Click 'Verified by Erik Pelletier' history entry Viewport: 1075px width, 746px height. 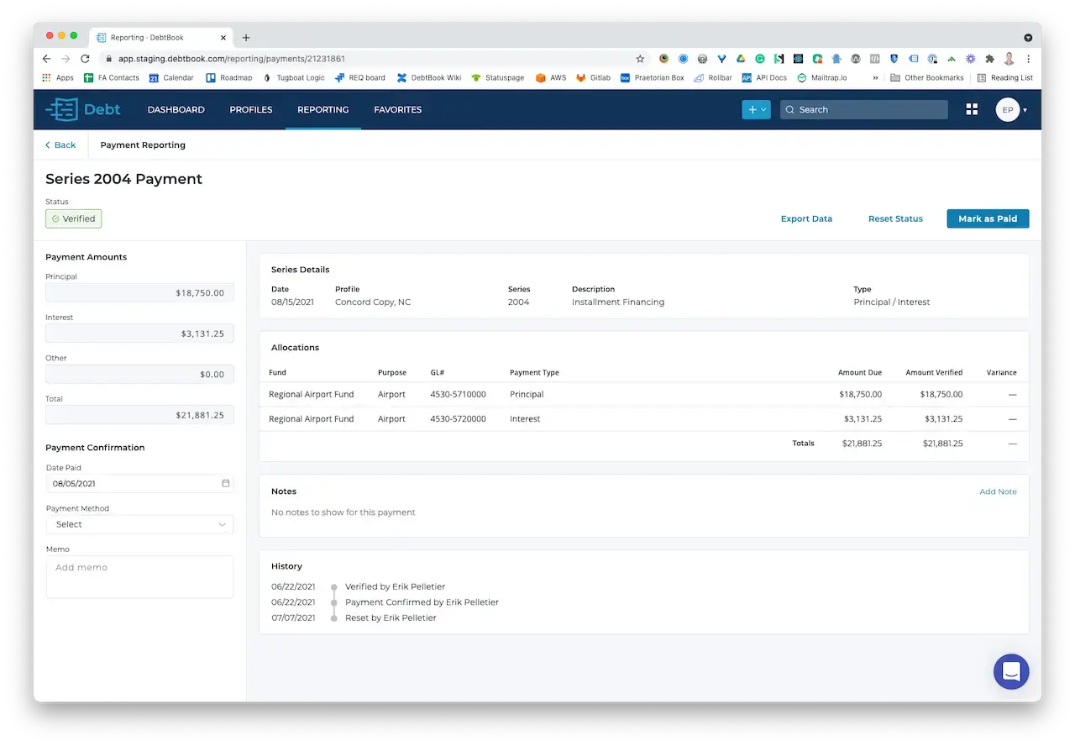(395, 586)
